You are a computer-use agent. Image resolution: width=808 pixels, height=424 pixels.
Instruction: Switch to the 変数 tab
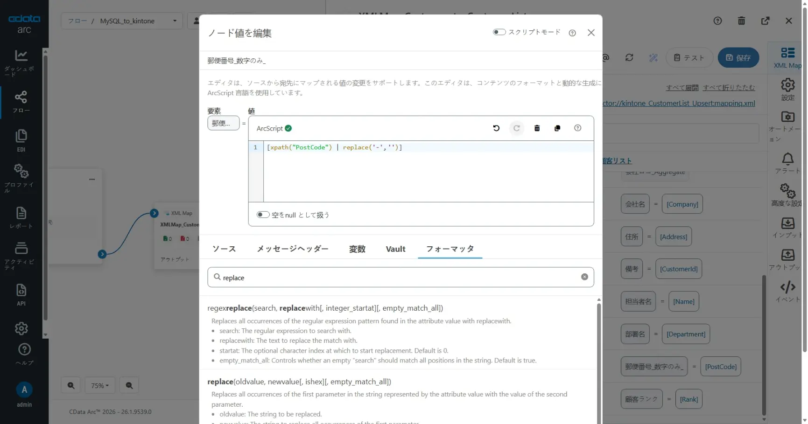pyautogui.click(x=357, y=249)
